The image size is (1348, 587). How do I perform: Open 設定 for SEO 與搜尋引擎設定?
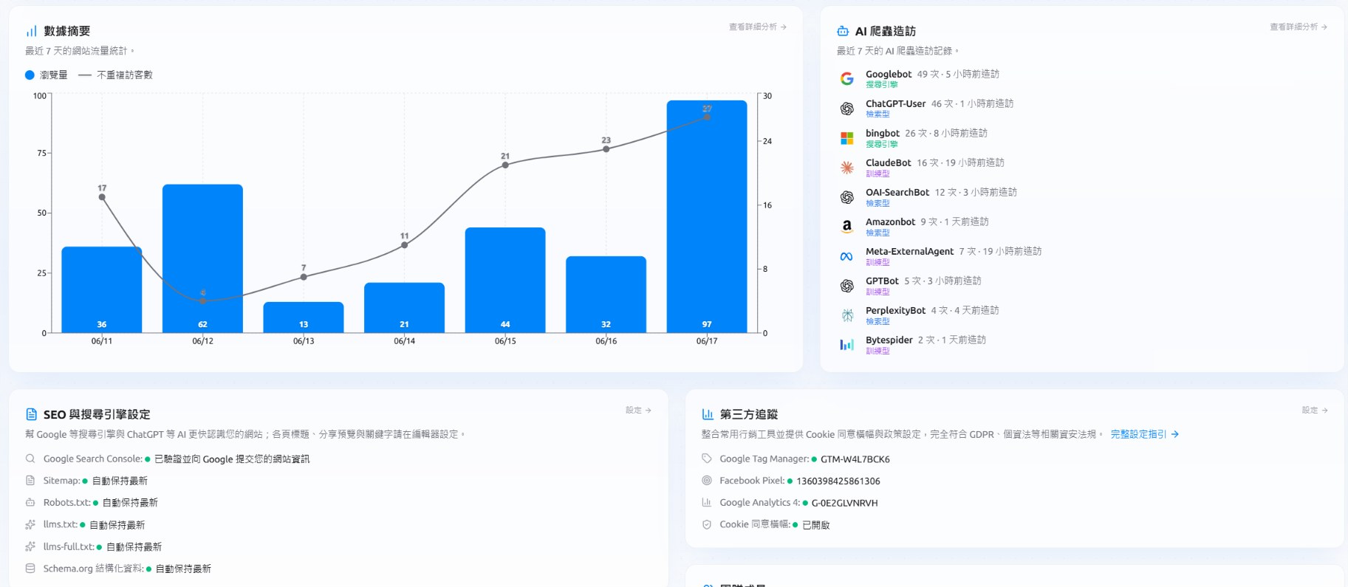(x=638, y=410)
